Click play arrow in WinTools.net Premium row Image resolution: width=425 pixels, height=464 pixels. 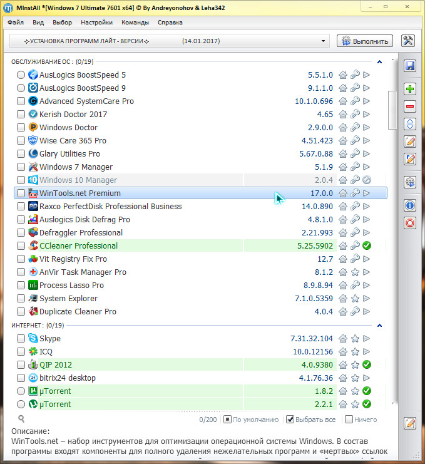point(366,193)
